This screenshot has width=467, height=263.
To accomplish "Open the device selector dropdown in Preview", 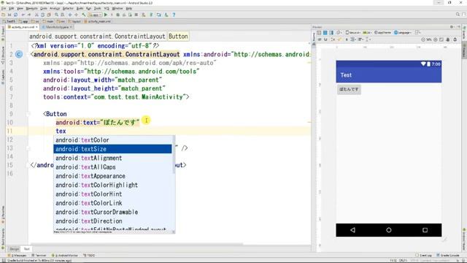I will click(352, 33).
